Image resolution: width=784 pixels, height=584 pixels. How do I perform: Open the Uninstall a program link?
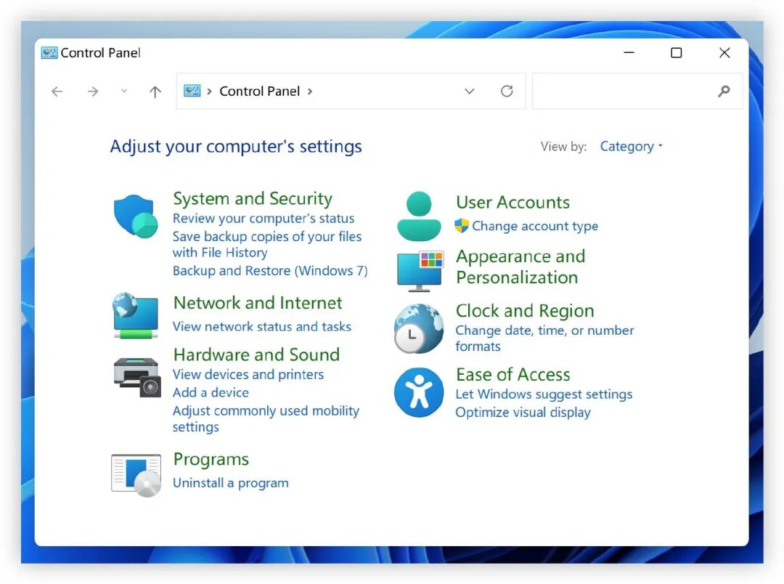[230, 482]
